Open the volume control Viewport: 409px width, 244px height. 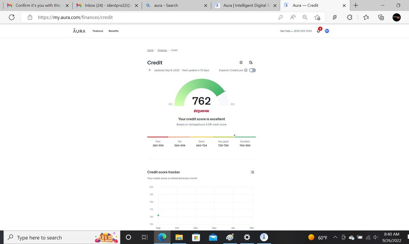point(376,238)
